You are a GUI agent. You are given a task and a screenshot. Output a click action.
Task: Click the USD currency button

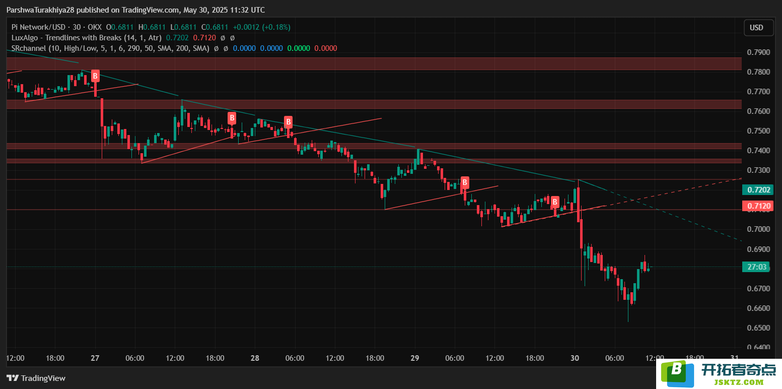pyautogui.click(x=759, y=28)
